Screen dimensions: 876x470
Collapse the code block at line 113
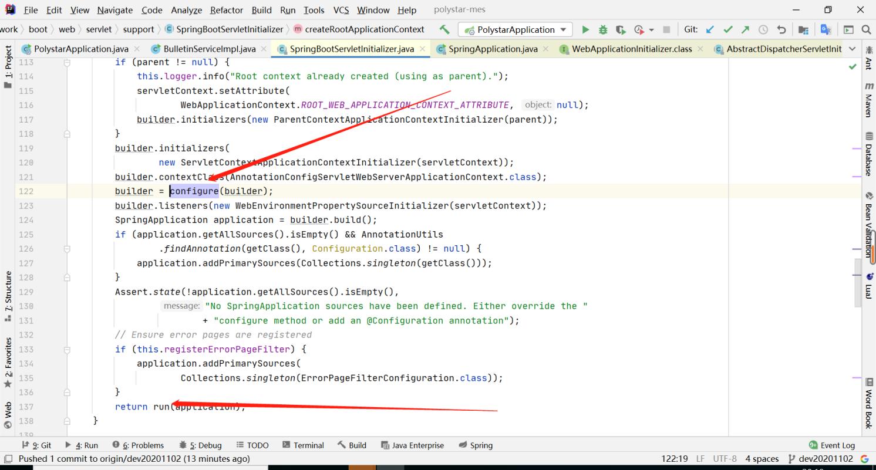67,62
